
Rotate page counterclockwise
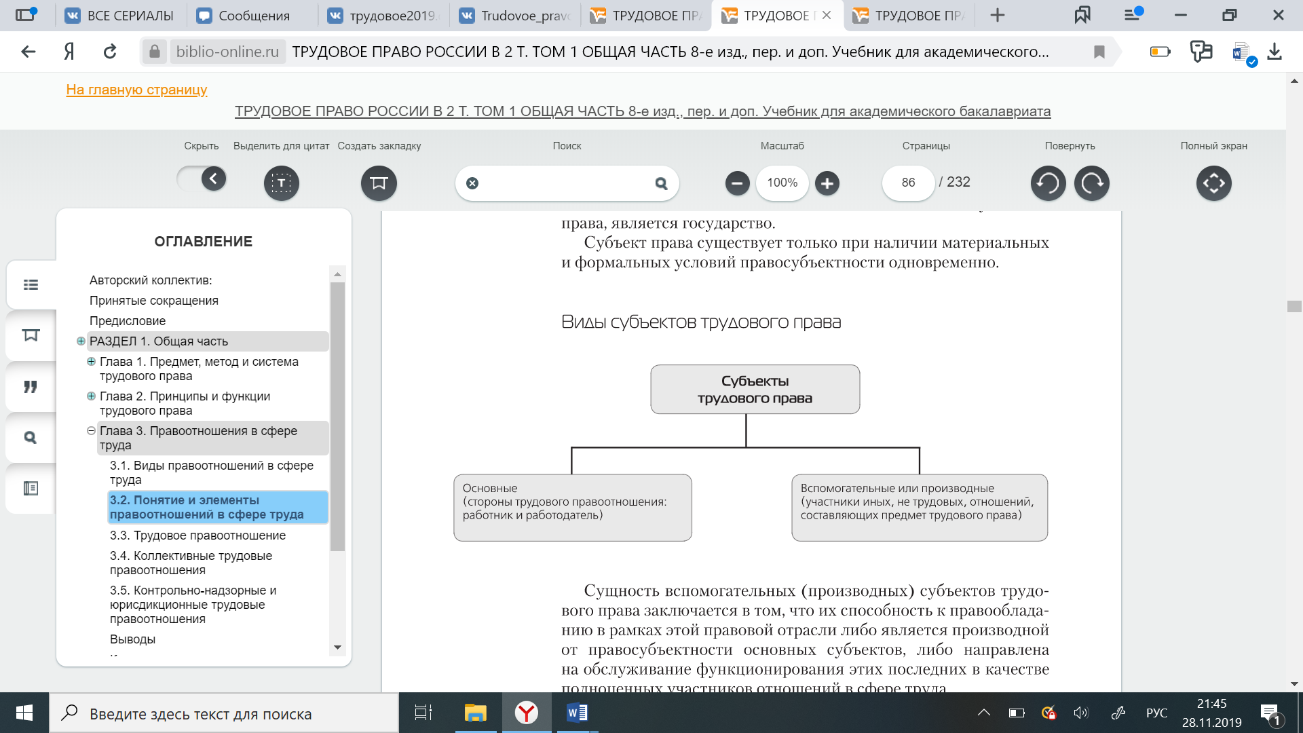point(1048,183)
